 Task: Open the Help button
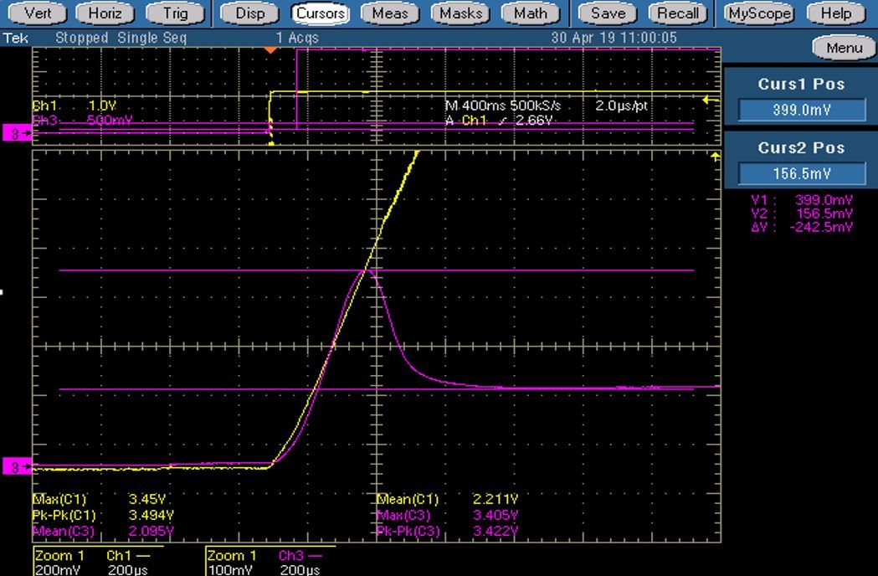coord(836,13)
